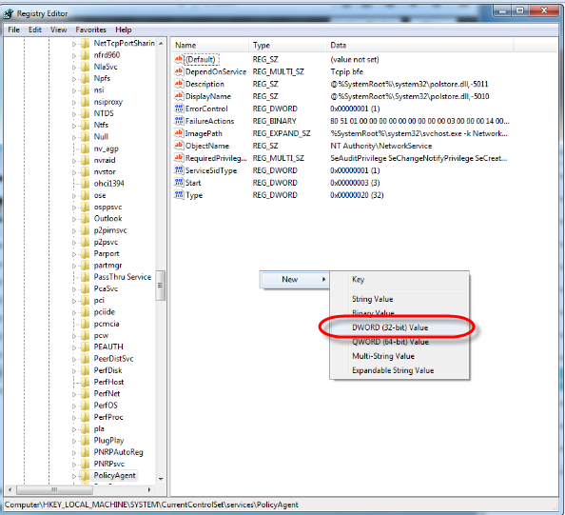Screen dimensions: 565x515
Task: Click the PlugPlay folder icon in tree
Action: click(85, 441)
